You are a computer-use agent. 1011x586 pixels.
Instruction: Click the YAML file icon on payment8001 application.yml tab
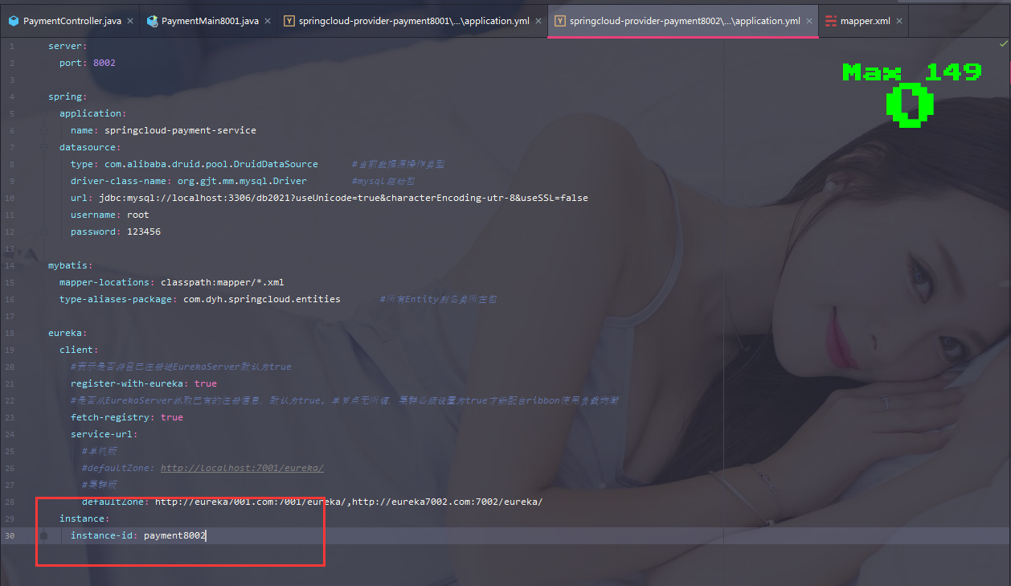289,22
